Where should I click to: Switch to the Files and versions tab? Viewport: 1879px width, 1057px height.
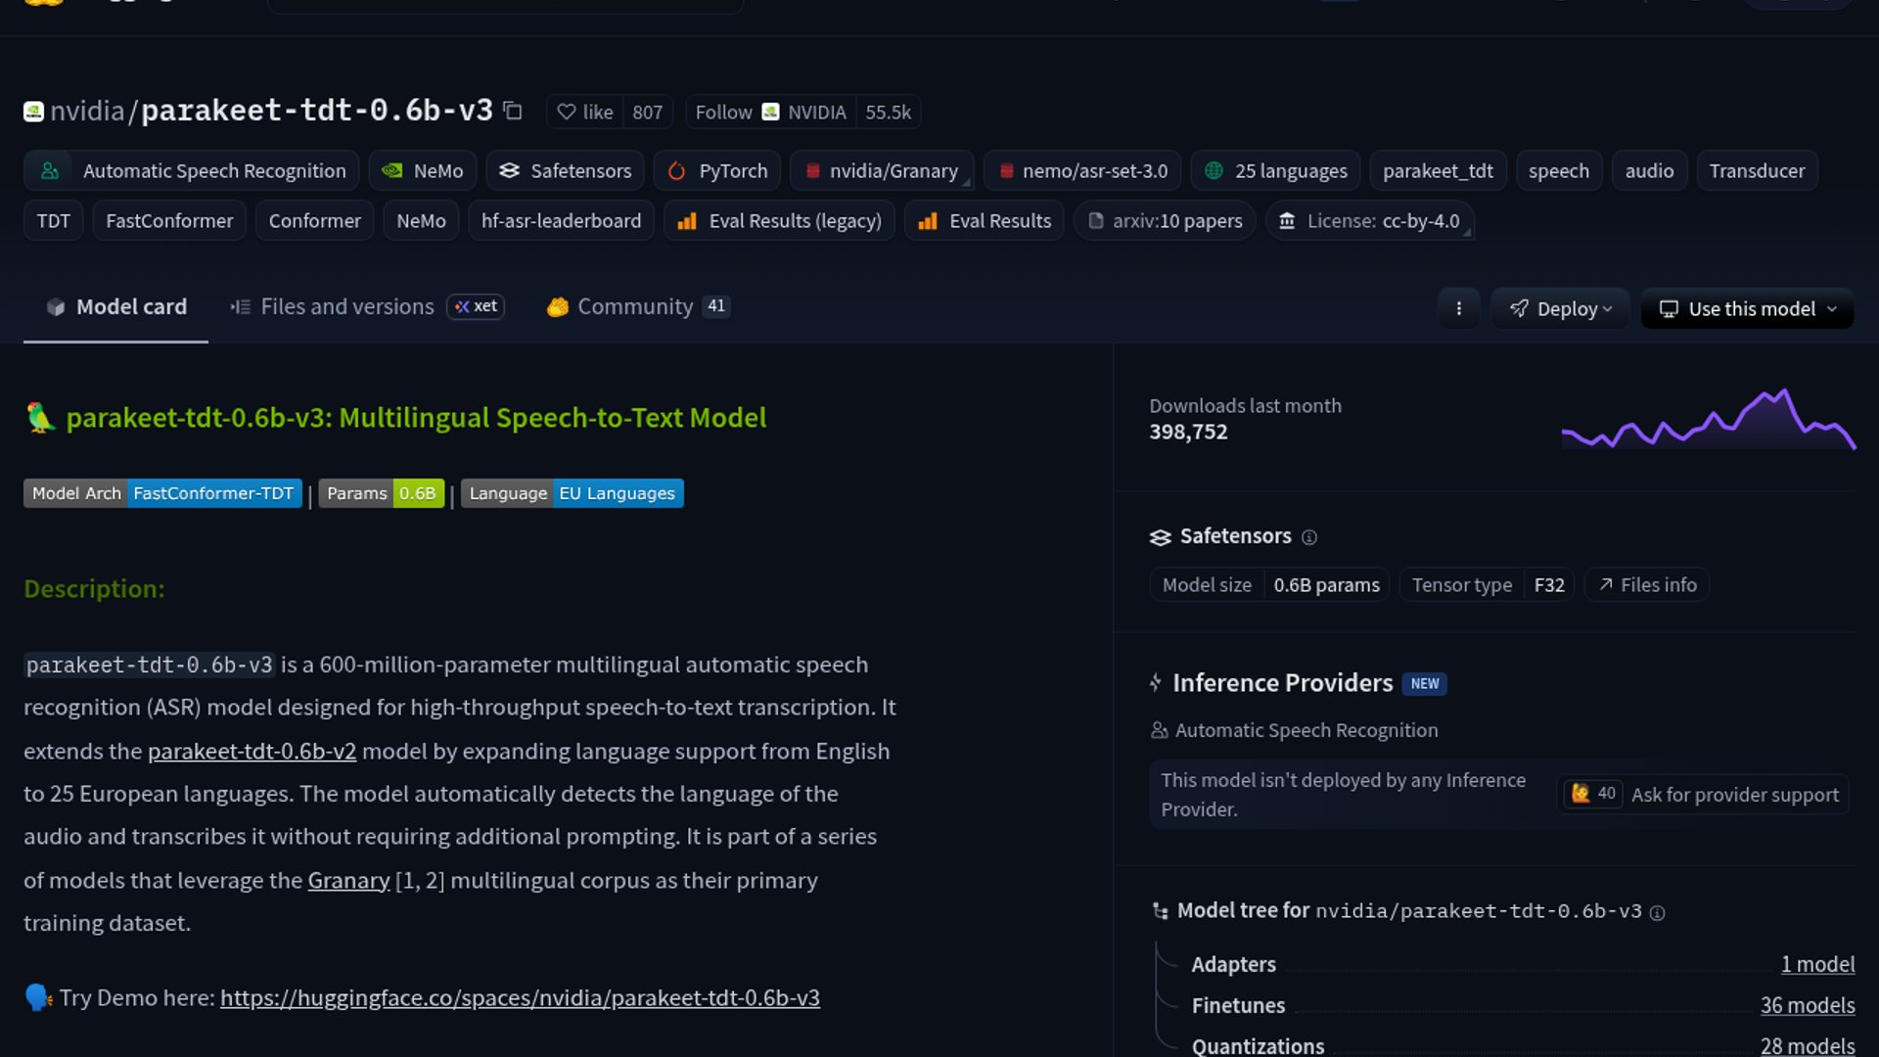pyautogui.click(x=346, y=307)
